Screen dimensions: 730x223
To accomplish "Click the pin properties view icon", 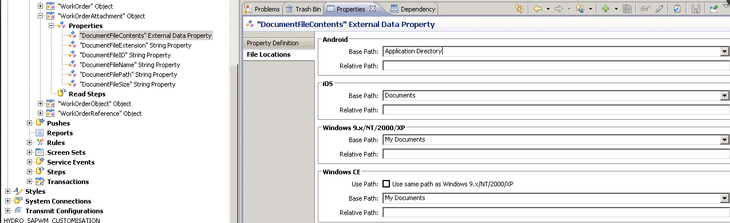I will (713, 9).
